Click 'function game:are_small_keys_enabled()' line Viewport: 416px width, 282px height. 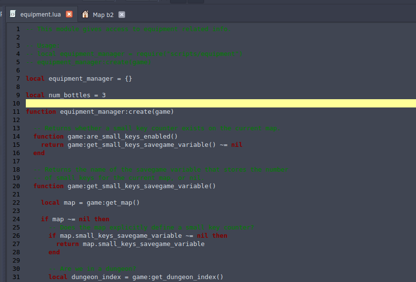coord(105,136)
